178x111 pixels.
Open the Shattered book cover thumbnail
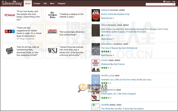click(x=96, y=66)
